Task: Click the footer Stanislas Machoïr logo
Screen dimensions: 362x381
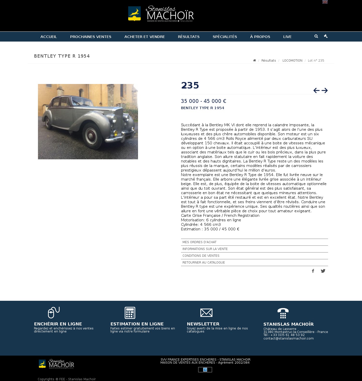Action: pos(56,364)
